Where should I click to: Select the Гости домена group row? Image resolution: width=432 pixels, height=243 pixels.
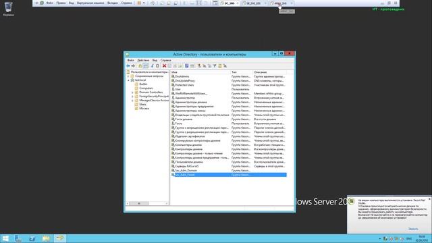[x=229, y=119]
